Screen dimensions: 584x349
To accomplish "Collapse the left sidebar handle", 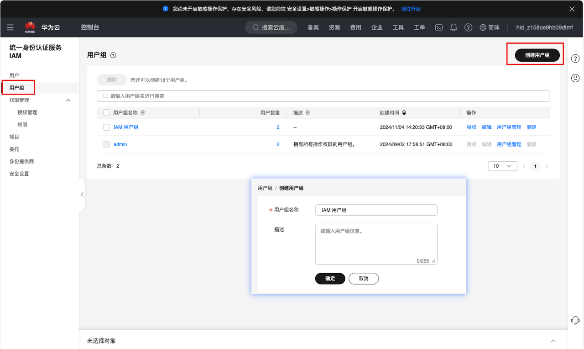I will (x=82, y=194).
